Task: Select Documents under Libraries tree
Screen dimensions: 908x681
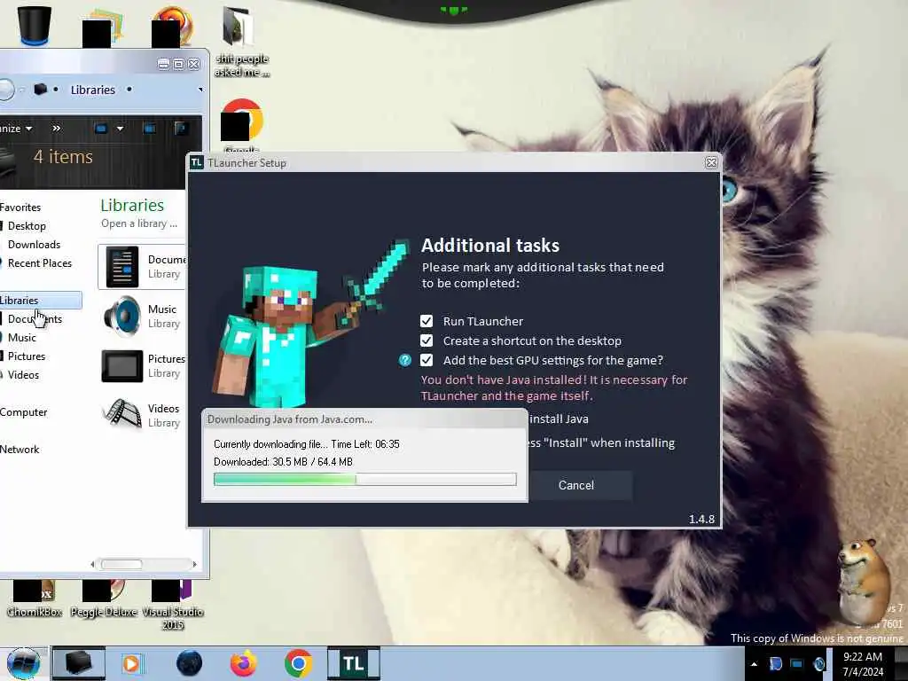Action: pyautogui.click(x=35, y=319)
